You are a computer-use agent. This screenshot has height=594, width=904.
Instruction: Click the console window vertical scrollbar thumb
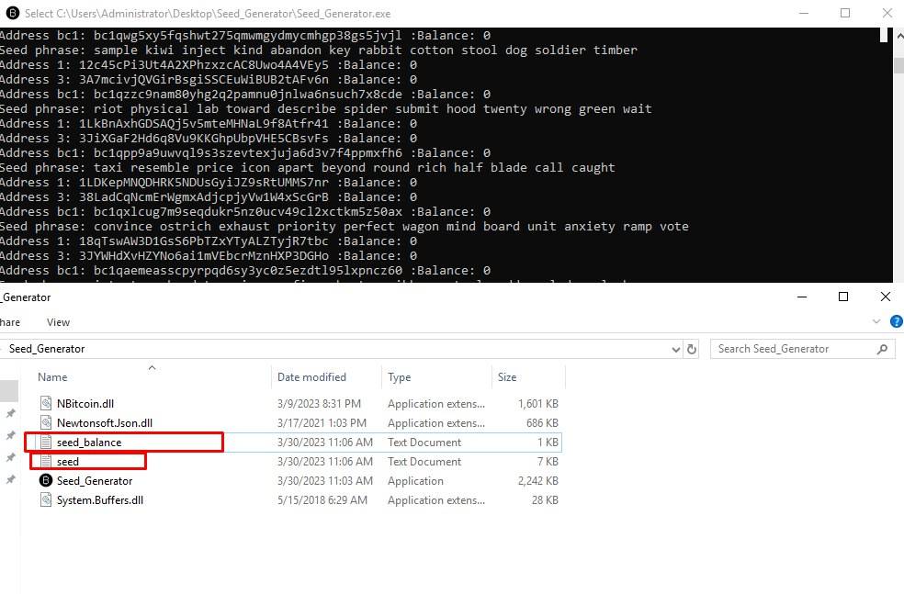click(x=898, y=64)
